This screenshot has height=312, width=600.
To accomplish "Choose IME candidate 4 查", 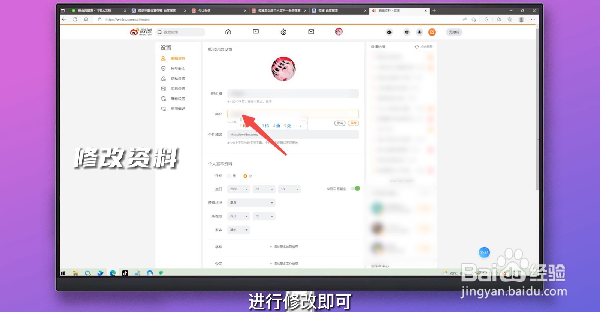I will pyautogui.click(x=277, y=126).
